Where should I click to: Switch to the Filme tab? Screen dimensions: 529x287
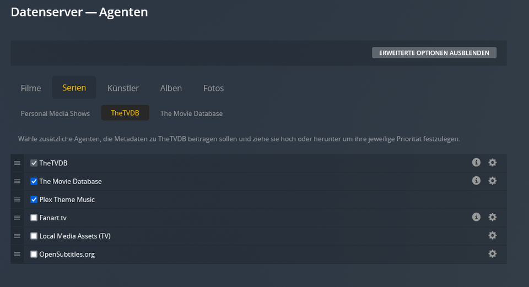[x=31, y=88]
